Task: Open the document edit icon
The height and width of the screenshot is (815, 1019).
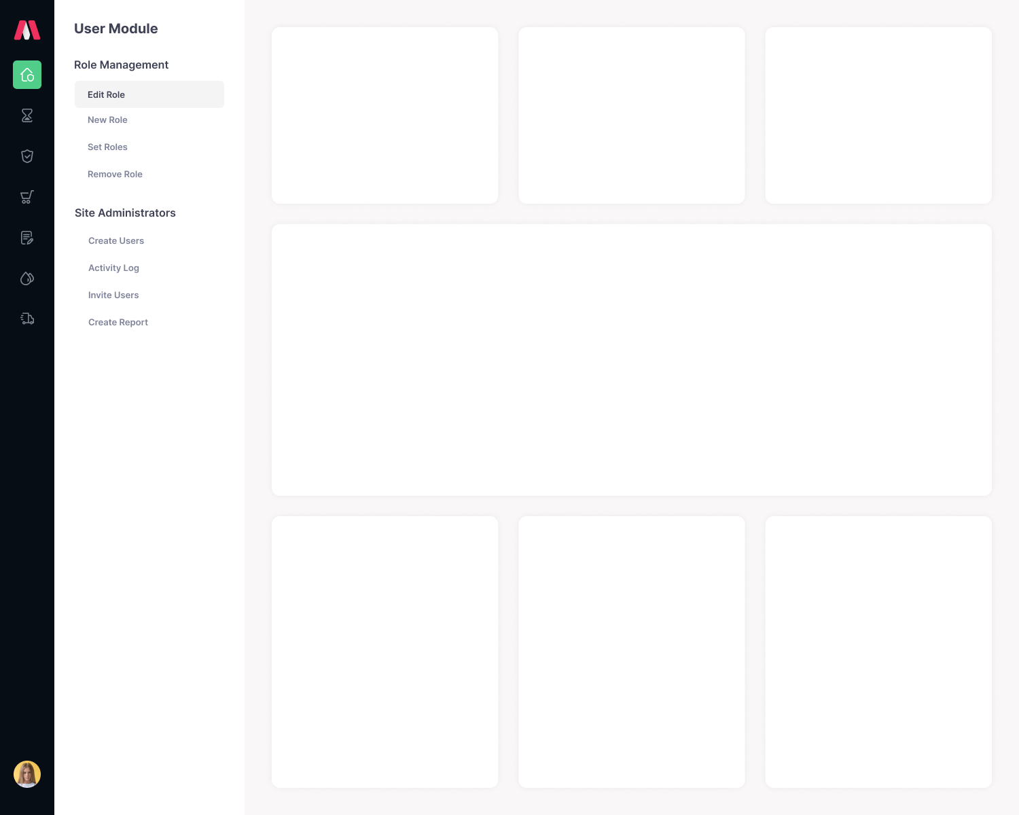Action: [27, 238]
